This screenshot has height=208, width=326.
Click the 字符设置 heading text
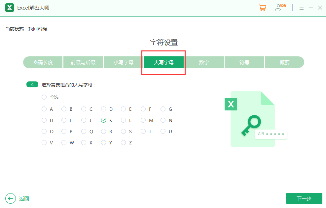pos(164,42)
